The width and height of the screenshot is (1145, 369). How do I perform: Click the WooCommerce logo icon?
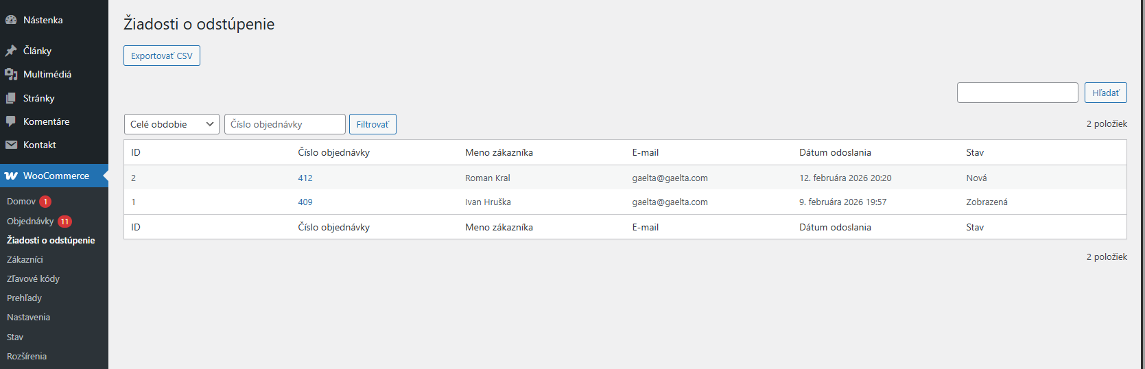click(11, 176)
